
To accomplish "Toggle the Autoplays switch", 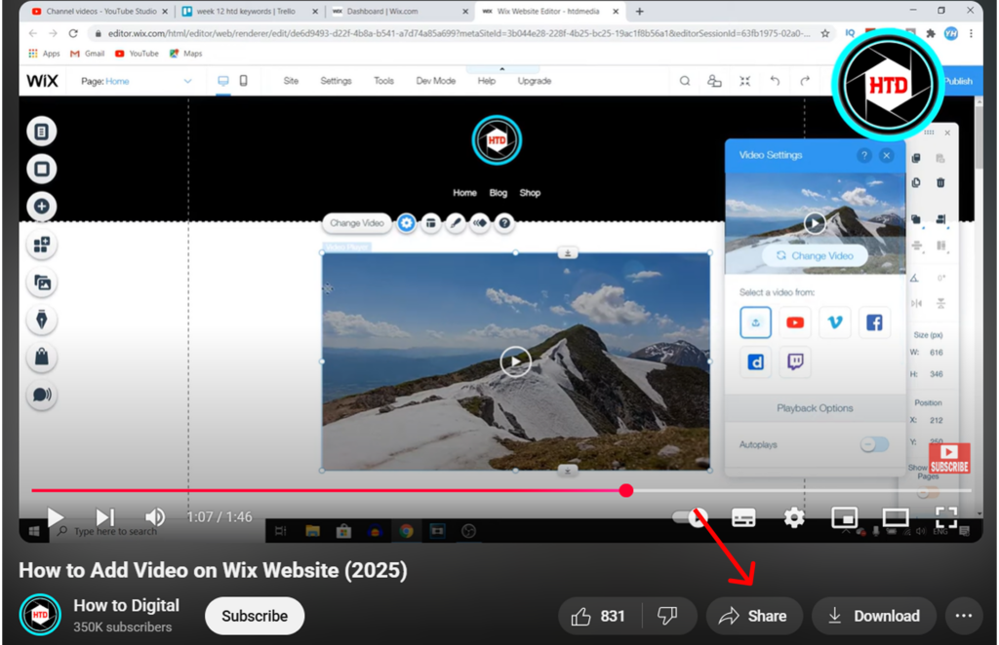I will click(x=874, y=444).
